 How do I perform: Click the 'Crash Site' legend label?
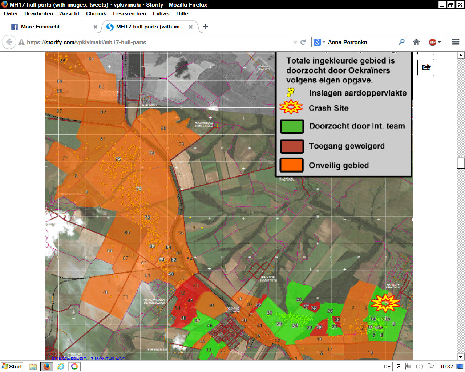pos(328,108)
